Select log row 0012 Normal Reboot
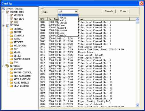 (x=87, y=52)
